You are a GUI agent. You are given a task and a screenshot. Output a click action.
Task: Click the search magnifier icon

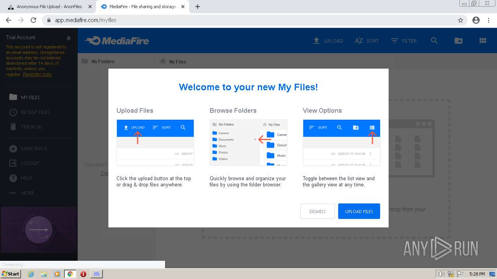(x=434, y=41)
